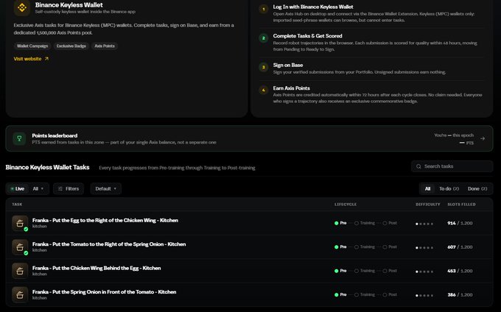
Task: Click the Points leaderboard trophy icon
Action: coord(19,138)
